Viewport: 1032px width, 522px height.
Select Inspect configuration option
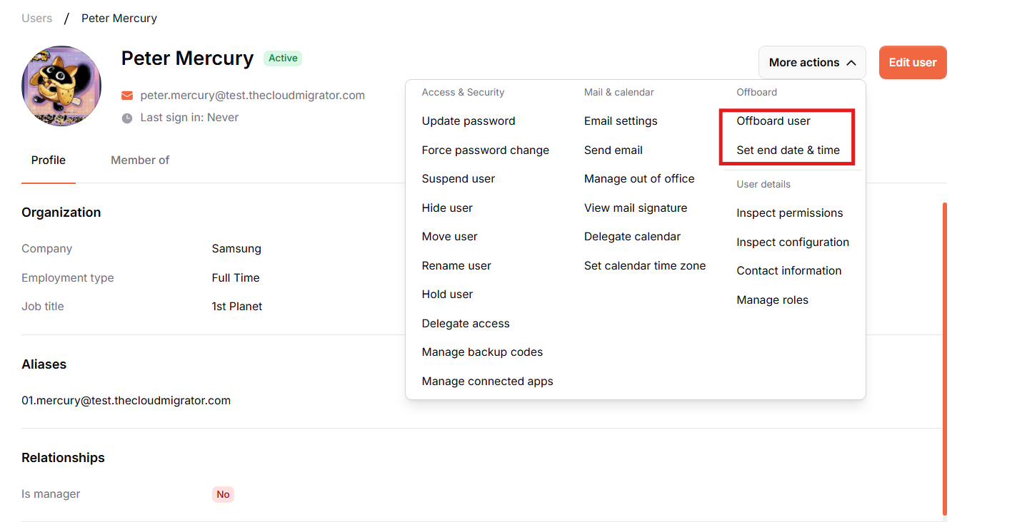(x=793, y=242)
